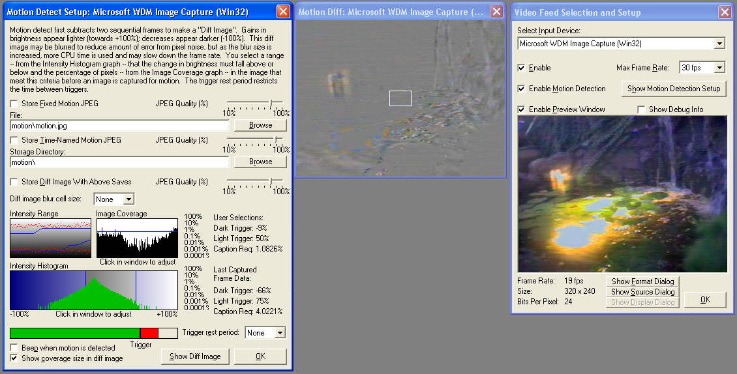
Task: Expand the Select Input Device combo box
Action: [x=719, y=44]
